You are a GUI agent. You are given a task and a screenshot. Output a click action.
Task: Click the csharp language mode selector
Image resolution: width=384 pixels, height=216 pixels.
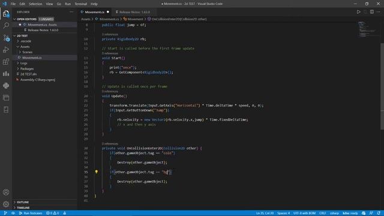[x=334, y=213]
